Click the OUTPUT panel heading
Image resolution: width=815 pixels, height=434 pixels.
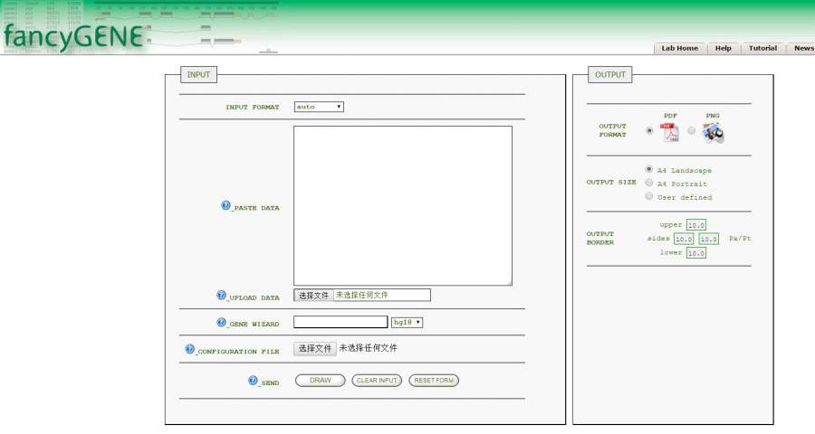pyautogui.click(x=610, y=75)
